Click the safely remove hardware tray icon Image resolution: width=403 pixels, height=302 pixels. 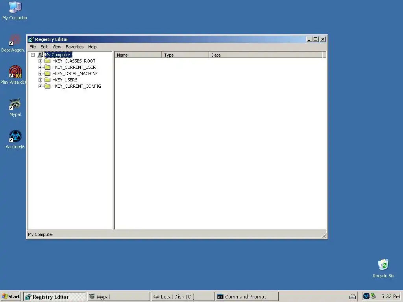point(373,296)
